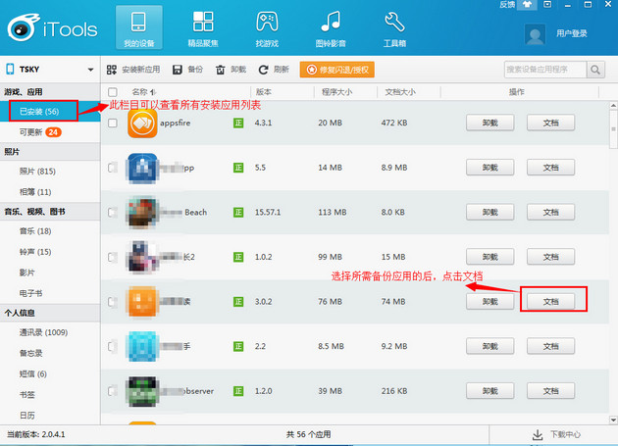This screenshot has height=446, width=618.
Task: Click the app list scrollbar down arrow
Action: coord(613,420)
